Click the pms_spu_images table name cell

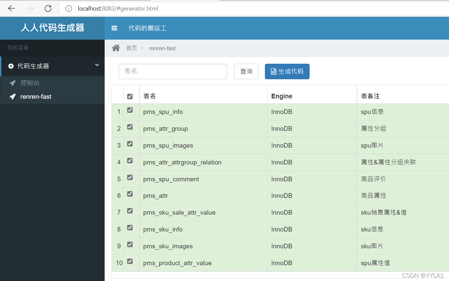[x=203, y=146]
